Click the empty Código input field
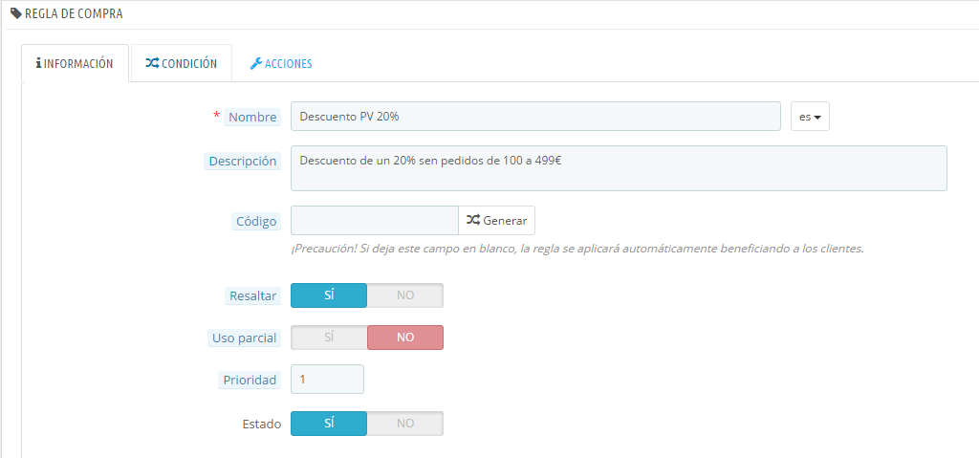The width and height of the screenshot is (979, 458). pyautogui.click(x=375, y=221)
